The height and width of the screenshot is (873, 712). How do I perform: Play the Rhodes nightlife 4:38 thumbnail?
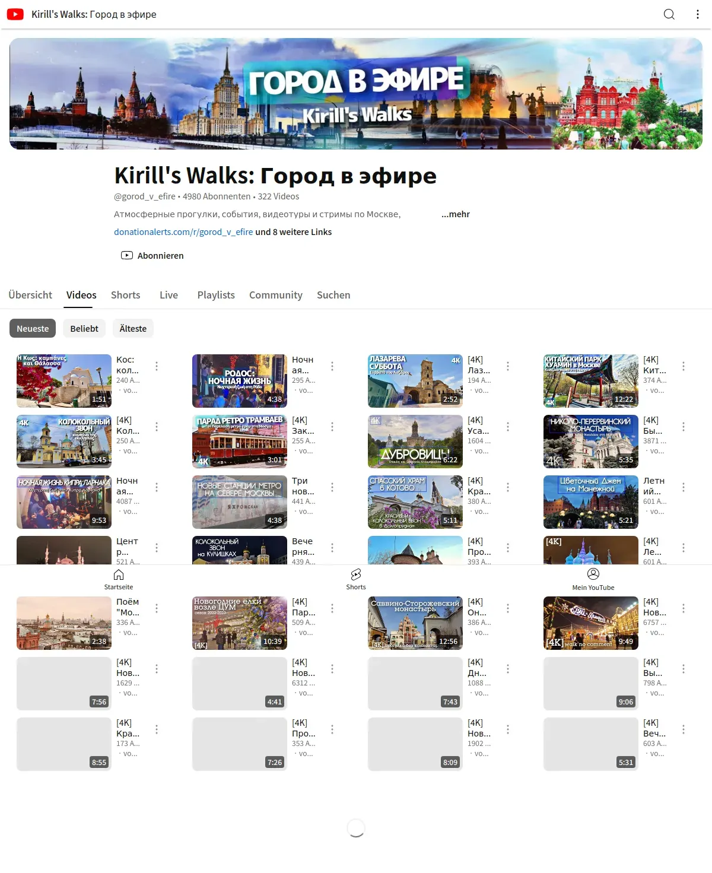240,381
